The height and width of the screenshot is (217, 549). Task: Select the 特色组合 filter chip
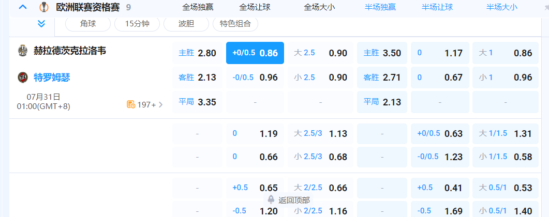click(x=235, y=24)
